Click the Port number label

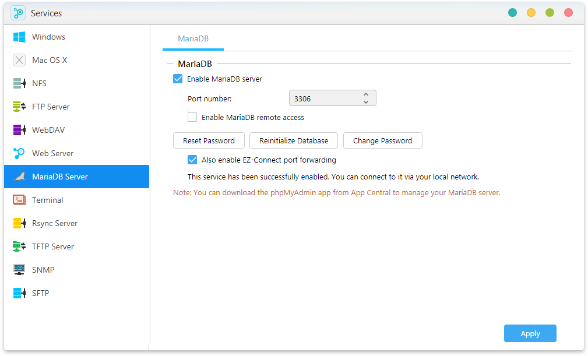click(210, 98)
